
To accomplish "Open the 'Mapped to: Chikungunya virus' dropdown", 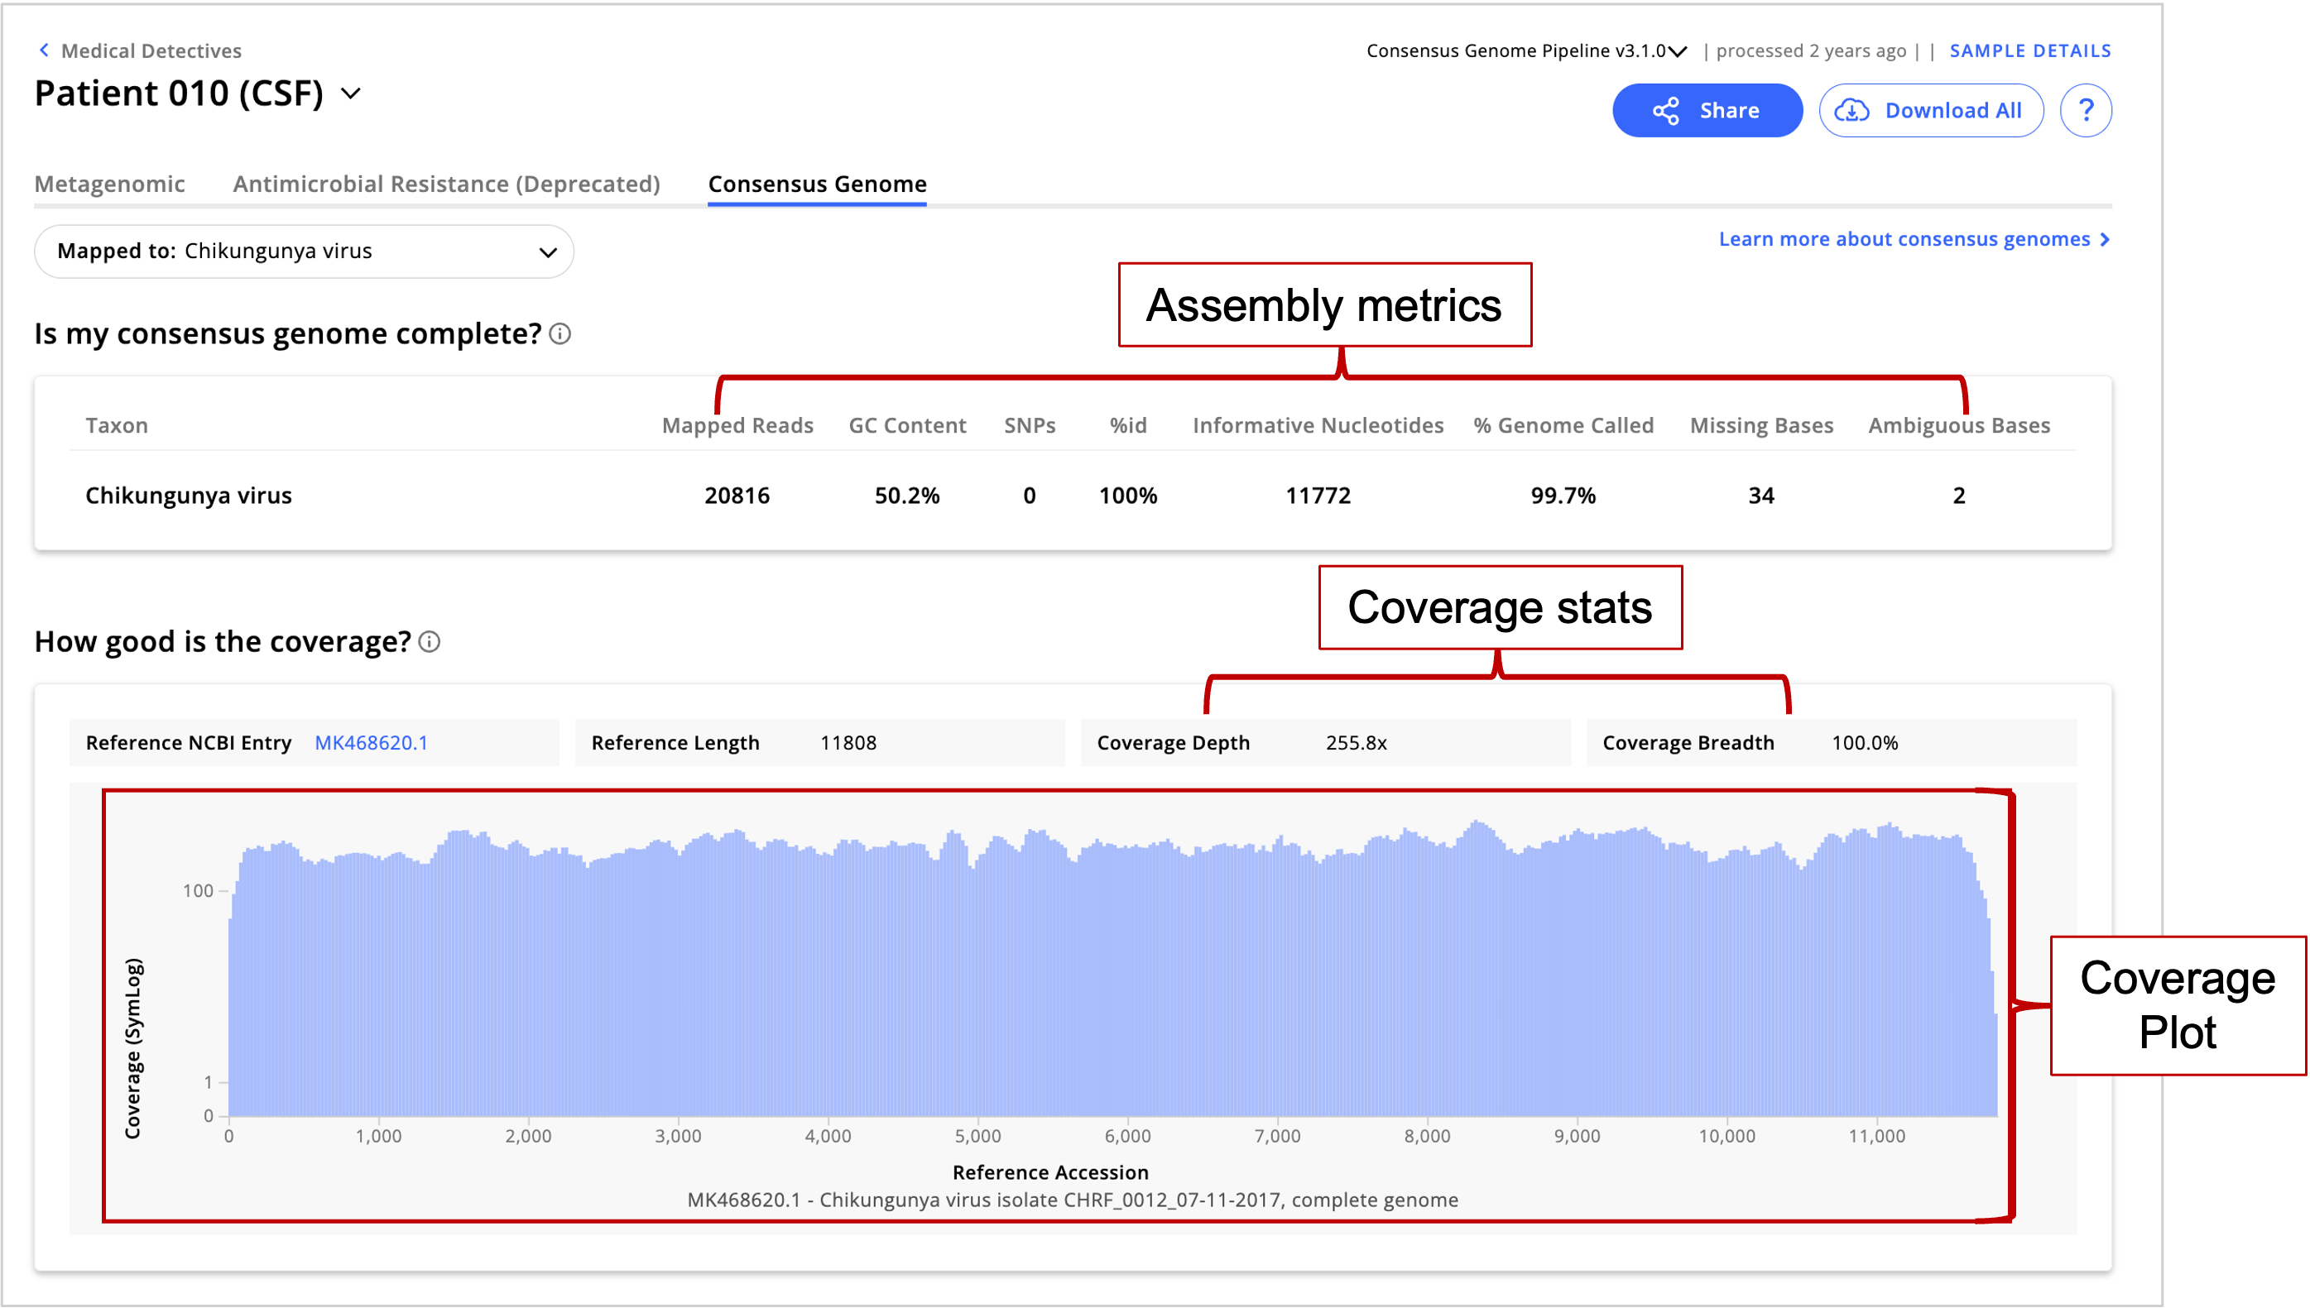I will [x=304, y=252].
